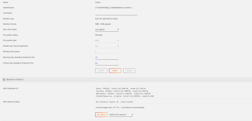The image size is (252, 121).
Task: Start the btrfs Balance operation
Action: 101,114
